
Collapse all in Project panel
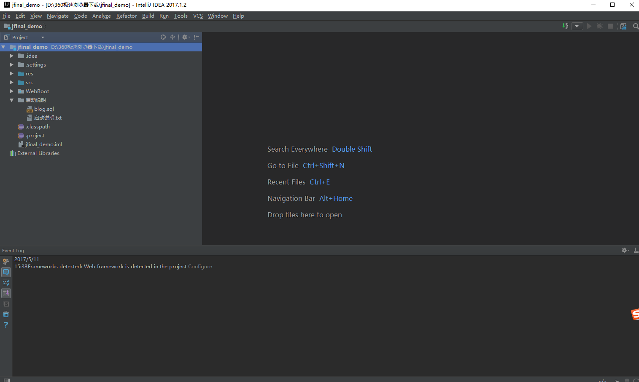(x=172, y=37)
